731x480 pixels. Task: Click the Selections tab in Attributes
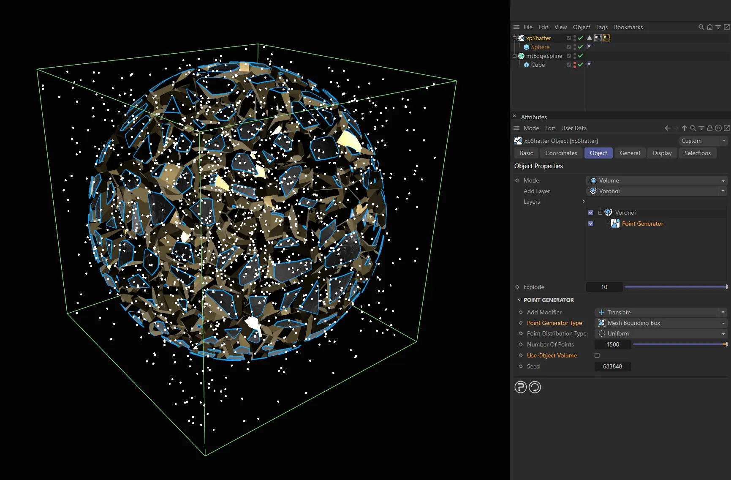698,153
